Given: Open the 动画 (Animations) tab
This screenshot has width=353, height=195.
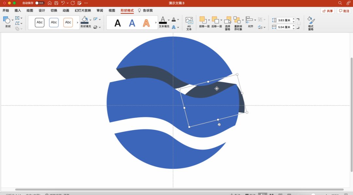Looking at the screenshot, I should point(66,10).
